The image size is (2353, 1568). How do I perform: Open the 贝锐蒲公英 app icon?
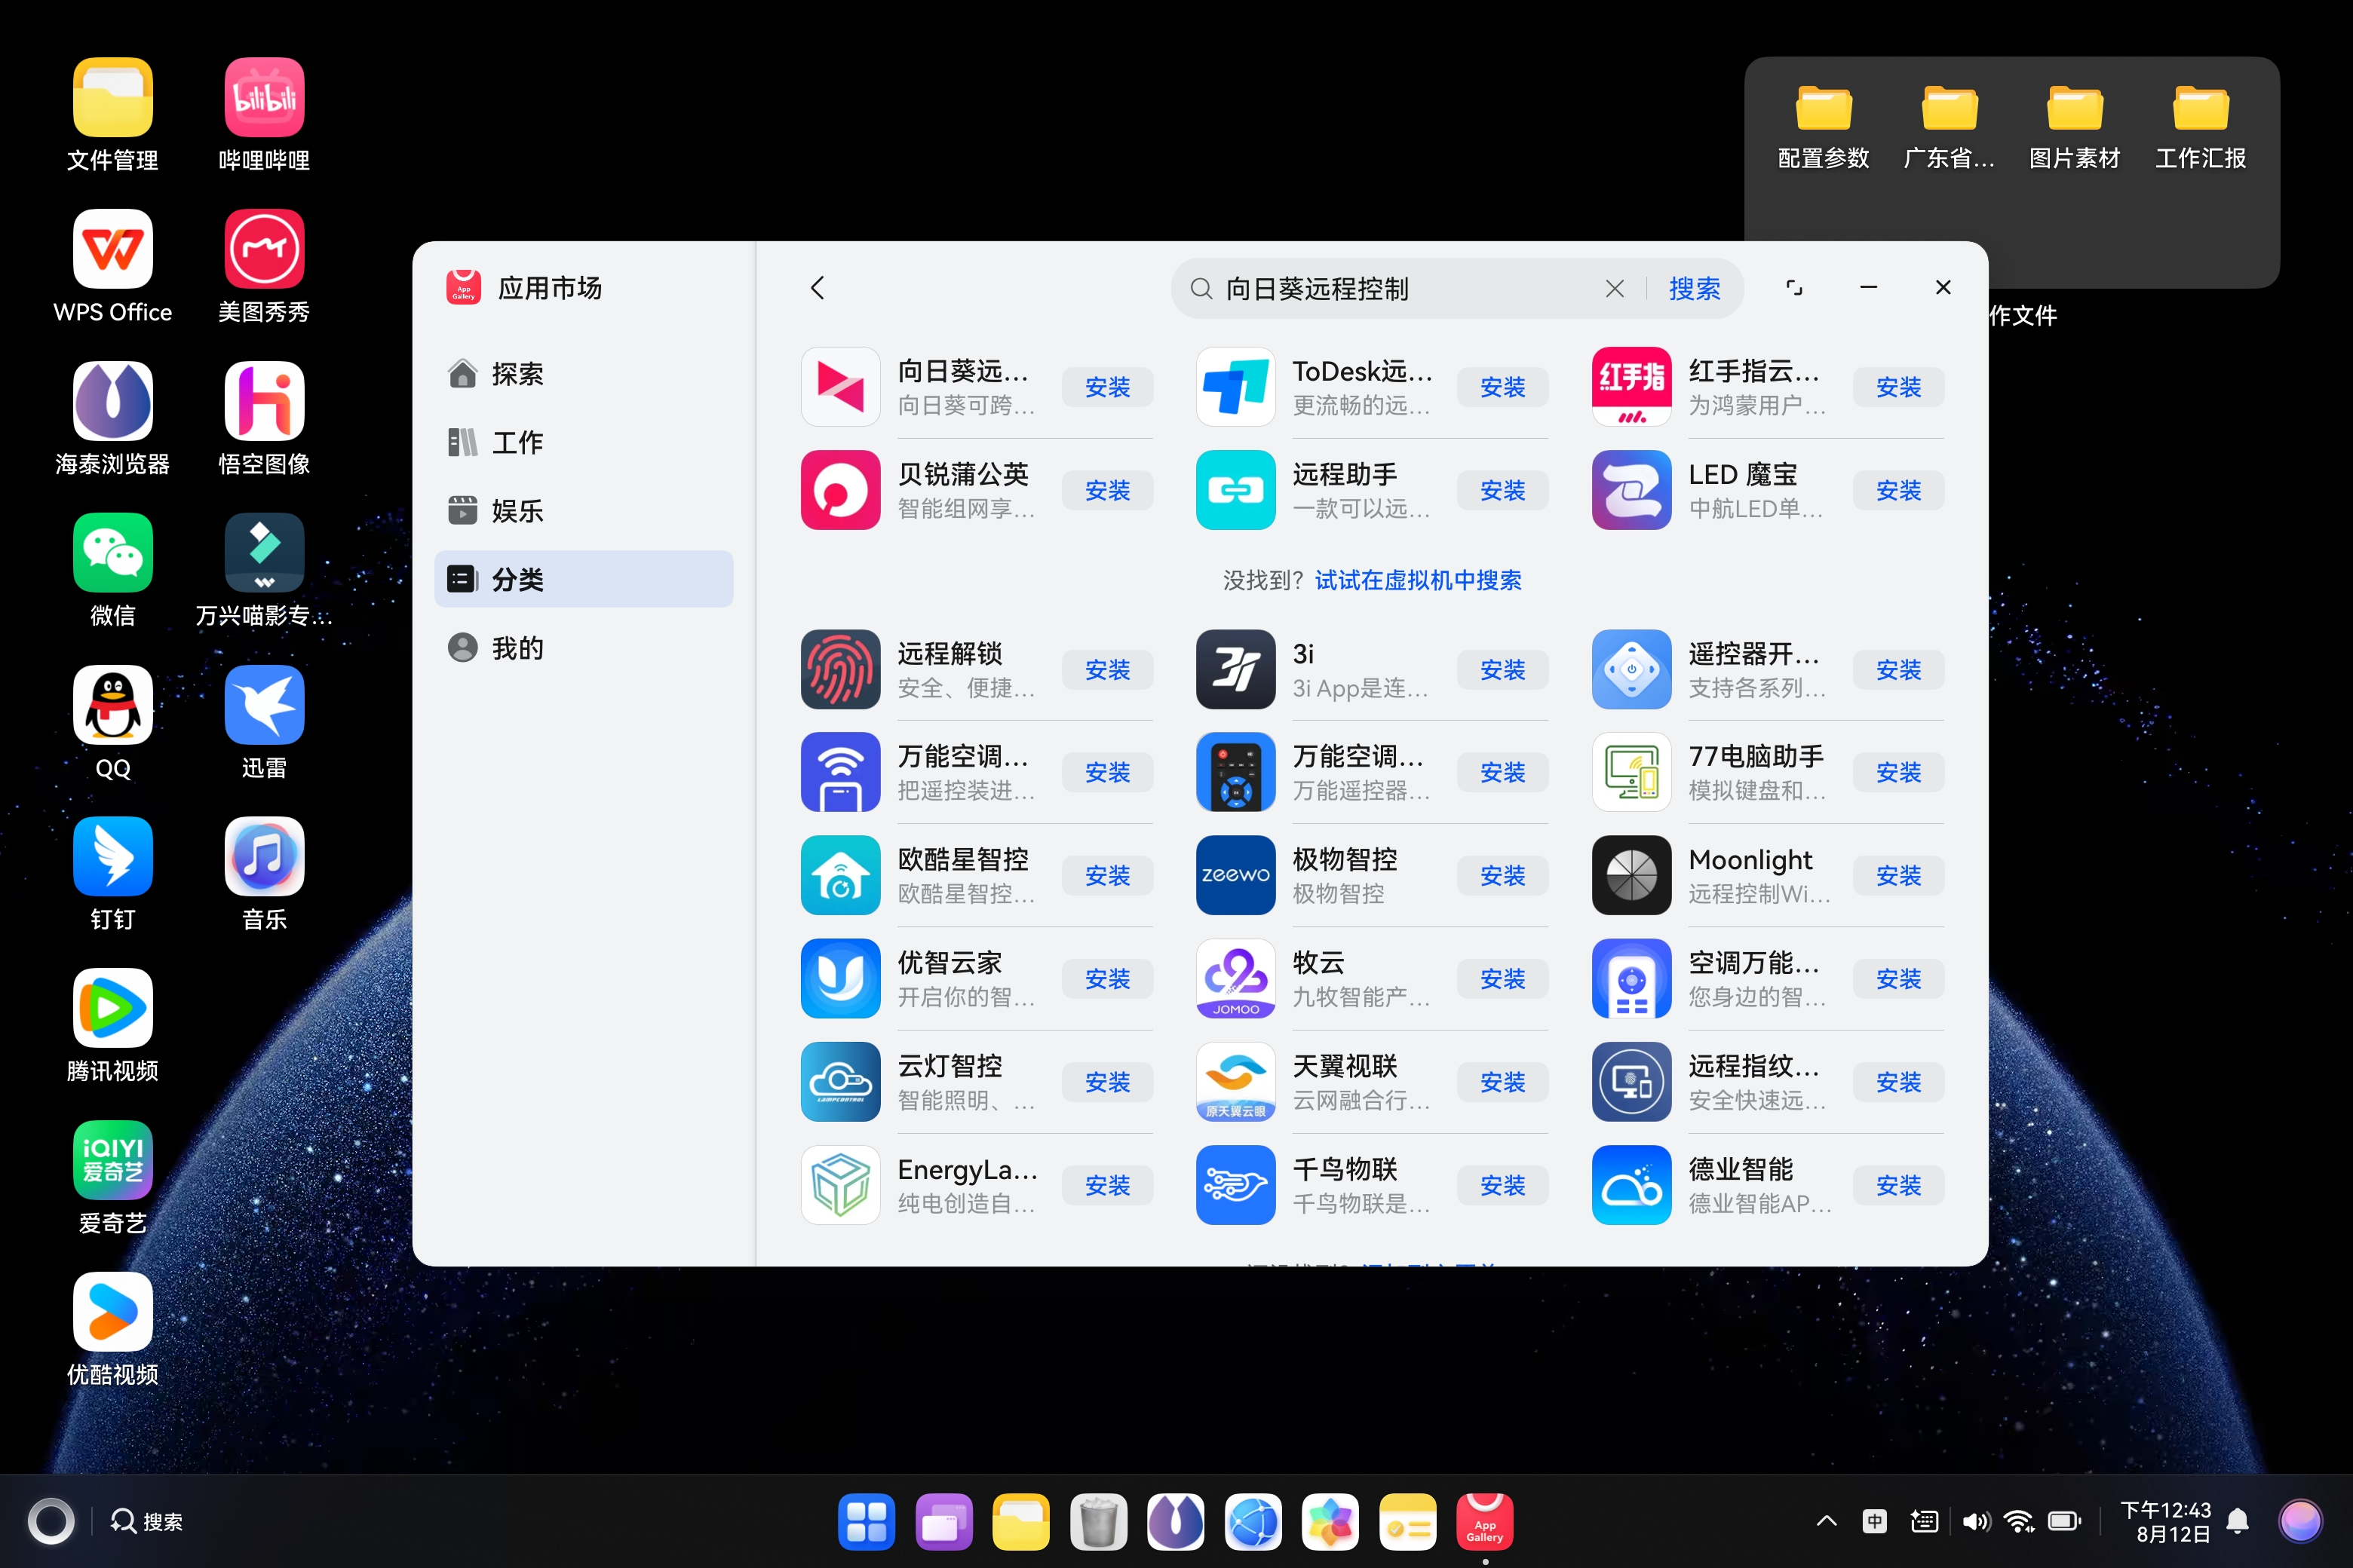click(x=840, y=490)
